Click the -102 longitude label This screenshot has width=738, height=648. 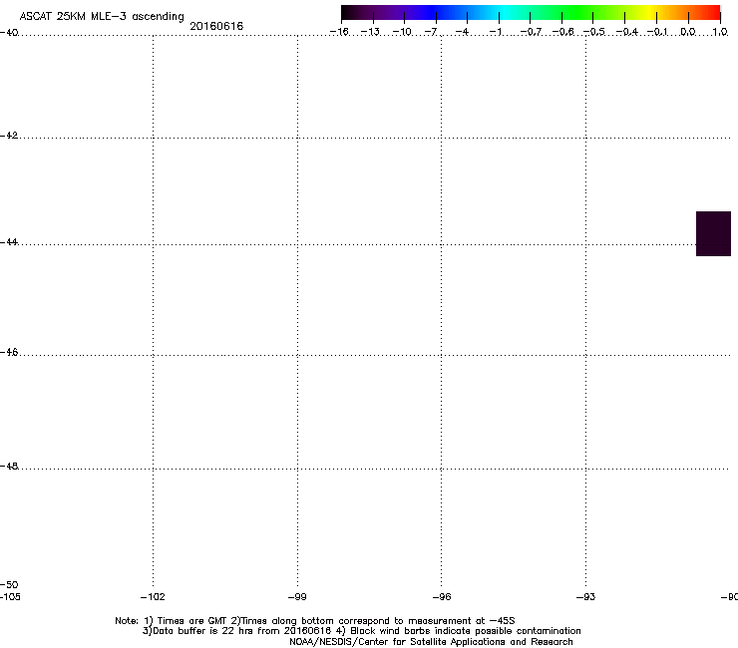153,597
